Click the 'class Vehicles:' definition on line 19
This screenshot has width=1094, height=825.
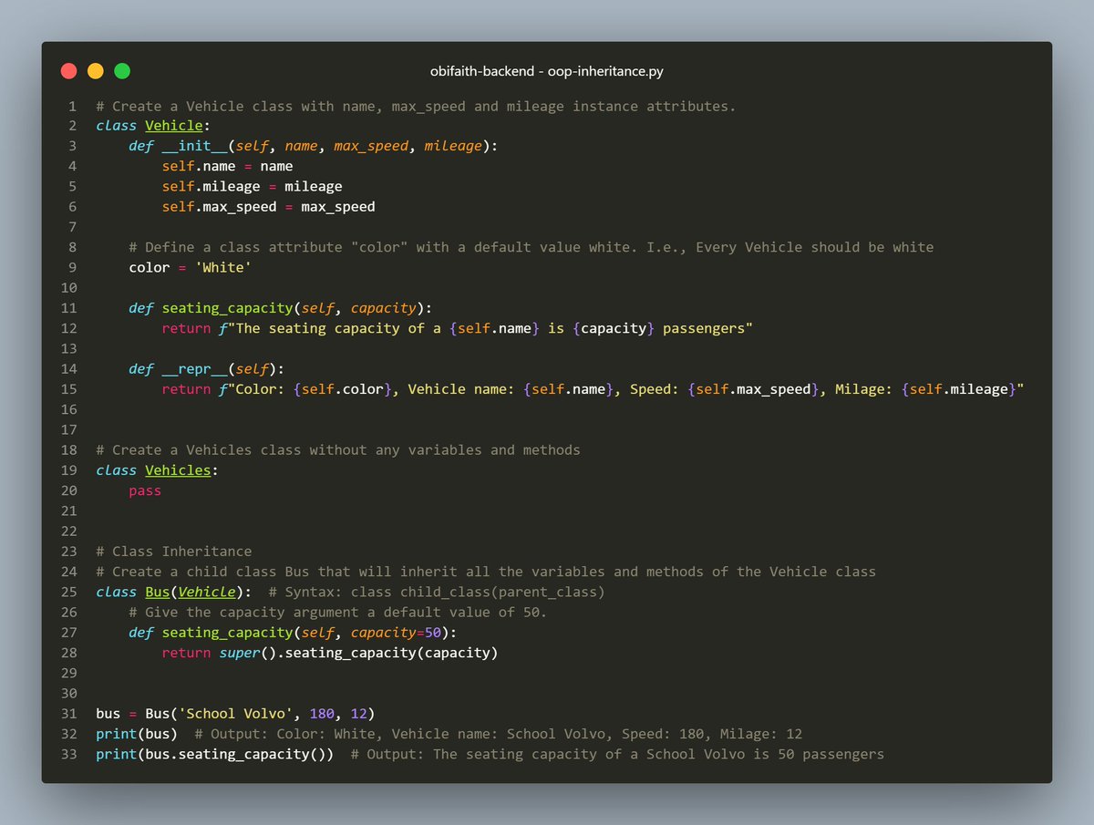coord(158,470)
